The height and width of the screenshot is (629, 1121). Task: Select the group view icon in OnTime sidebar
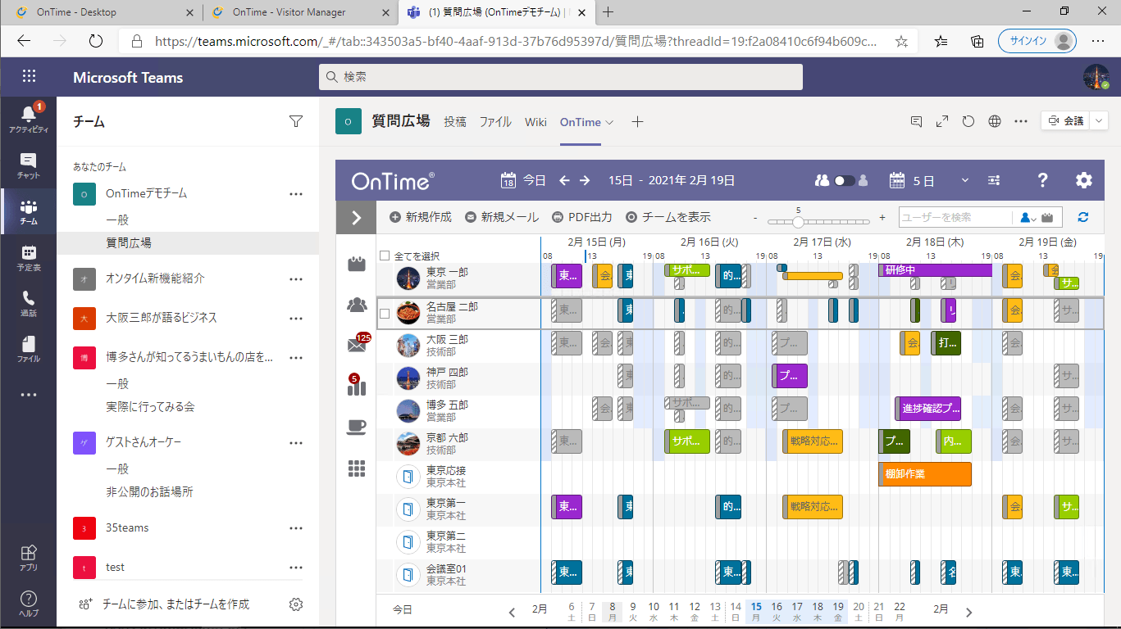point(355,305)
